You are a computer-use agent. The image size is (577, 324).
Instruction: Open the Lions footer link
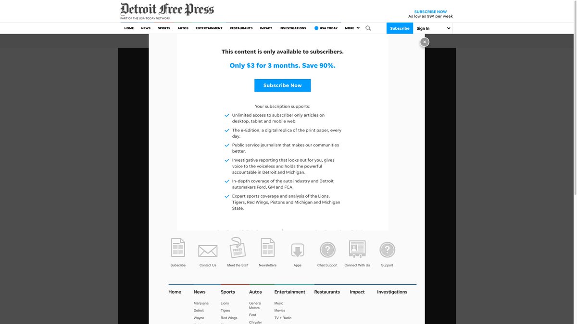(225, 303)
